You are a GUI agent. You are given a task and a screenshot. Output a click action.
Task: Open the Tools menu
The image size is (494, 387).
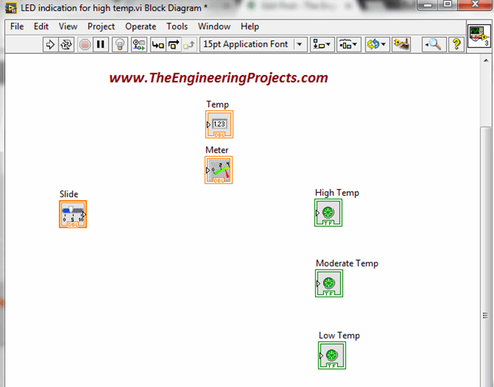click(177, 27)
